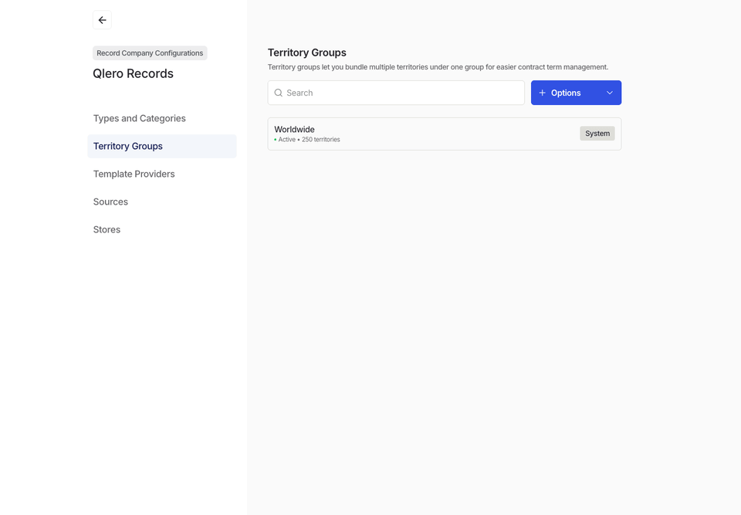Click the Record Company Configurations tag
Viewport: 741px width, 515px height.
pyautogui.click(x=150, y=53)
